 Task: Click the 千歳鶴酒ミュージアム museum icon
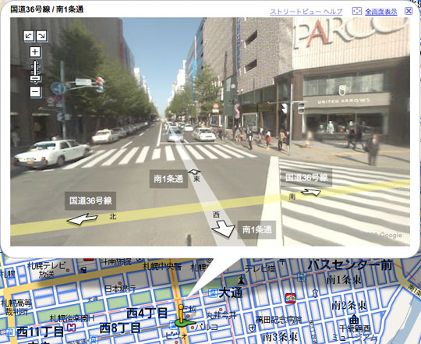pos(355,320)
